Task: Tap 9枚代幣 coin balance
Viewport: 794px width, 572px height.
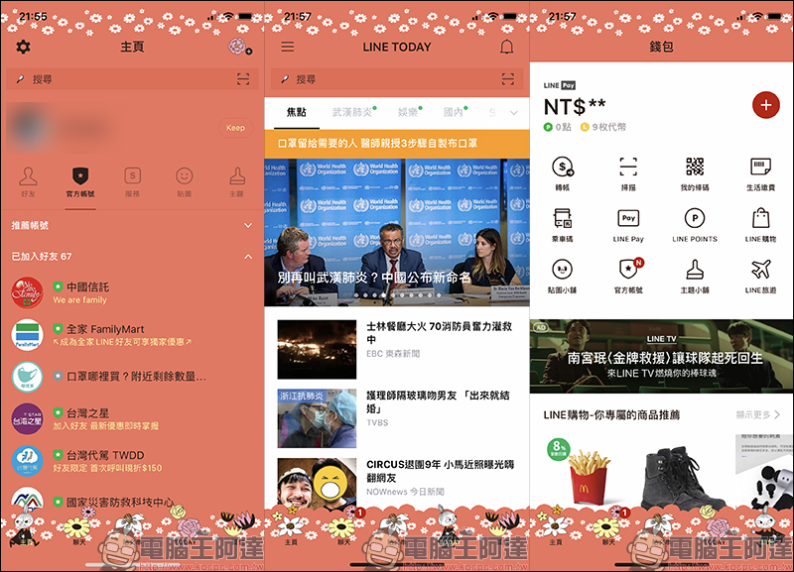Action: [603, 127]
